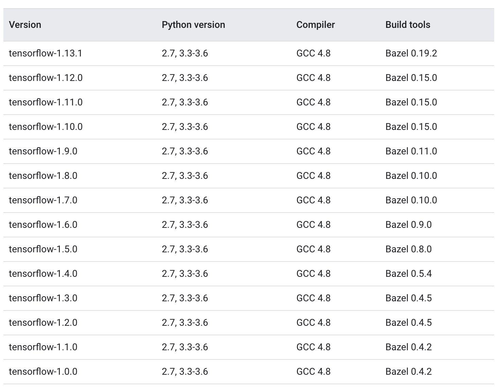Select the tensorflow-1.4.0 version cell

click(43, 274)
